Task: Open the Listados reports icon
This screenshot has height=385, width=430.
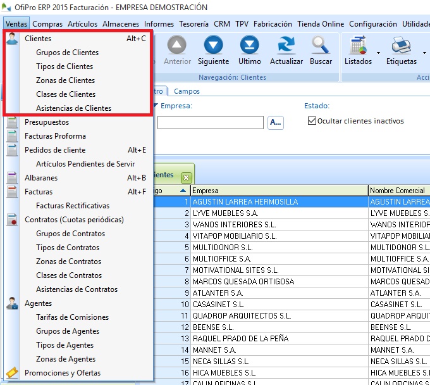Action: [358, 46]
